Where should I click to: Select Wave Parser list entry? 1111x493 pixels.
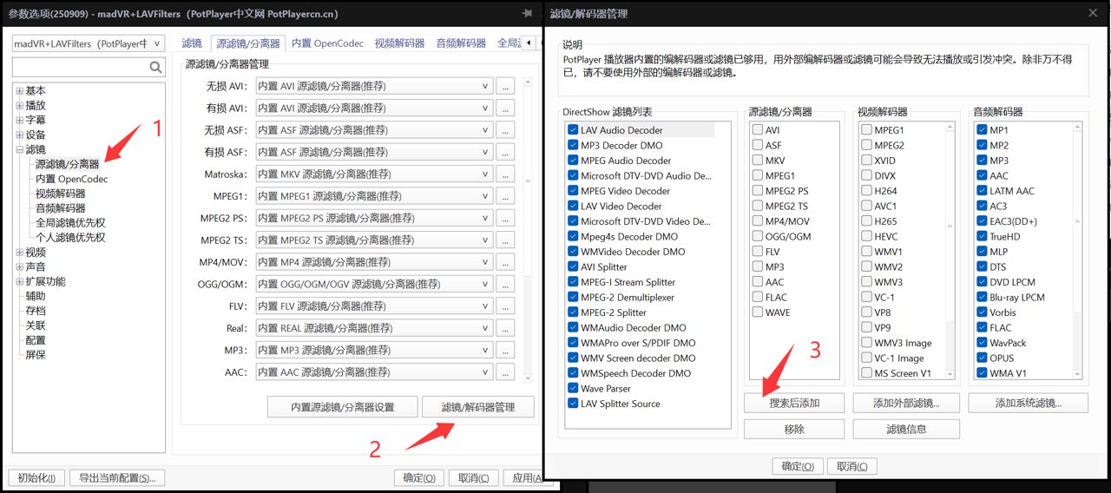pos(606,388)
